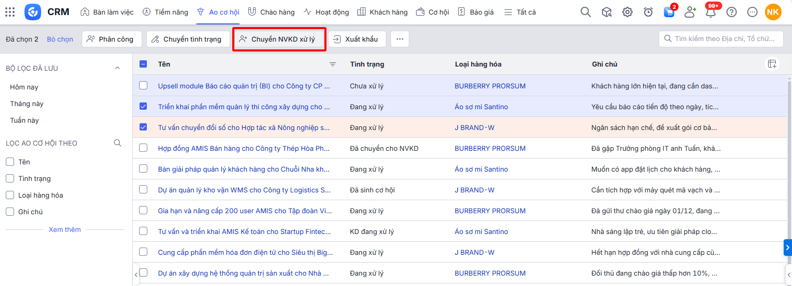Click the help question mark icon
This screenshot has height=286, width=792.
click(x=732, y=12)
